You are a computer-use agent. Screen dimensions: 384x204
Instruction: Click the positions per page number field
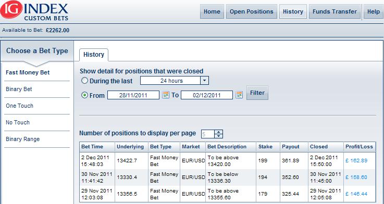(x=208, y=134)
